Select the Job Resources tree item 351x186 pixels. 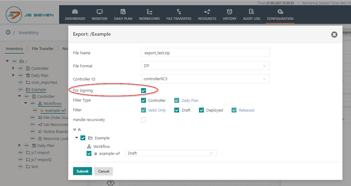55,125
